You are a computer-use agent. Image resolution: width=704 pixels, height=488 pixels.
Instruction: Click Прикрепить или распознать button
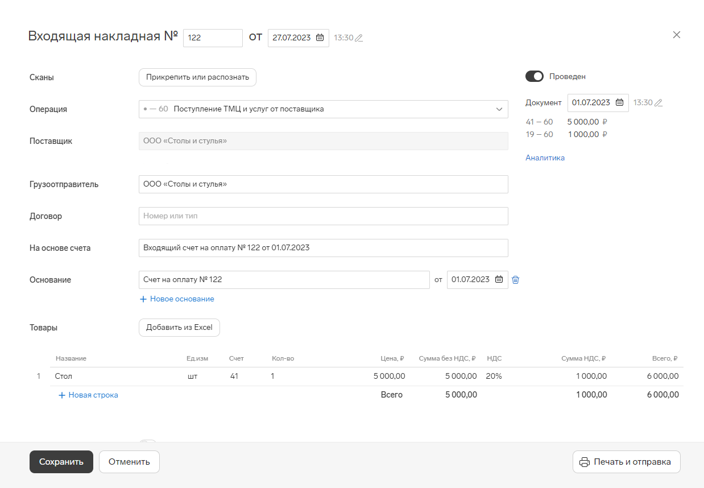click(x=197, y=77)
